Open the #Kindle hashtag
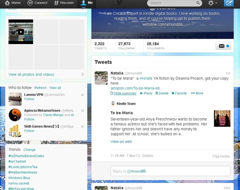The image size is (240, 190). click(x=146, y=79)
